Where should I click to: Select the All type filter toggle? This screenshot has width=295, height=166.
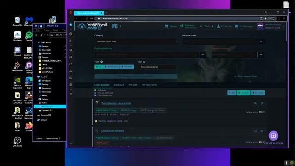point(99,67)
